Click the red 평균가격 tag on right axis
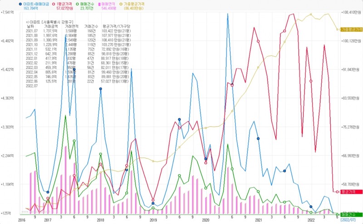 (351, 192)
